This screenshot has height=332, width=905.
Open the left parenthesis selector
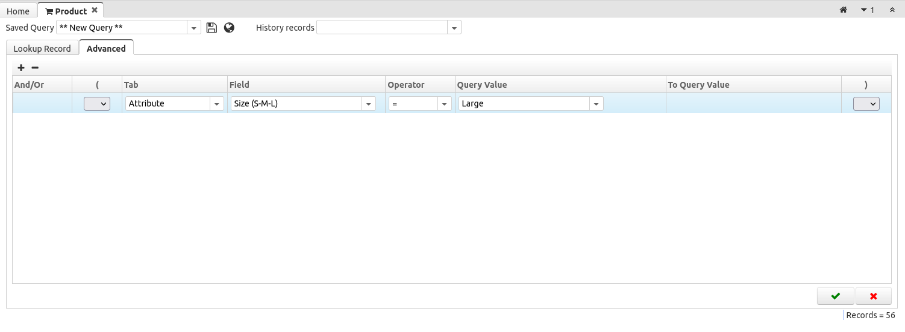[97, 103]
